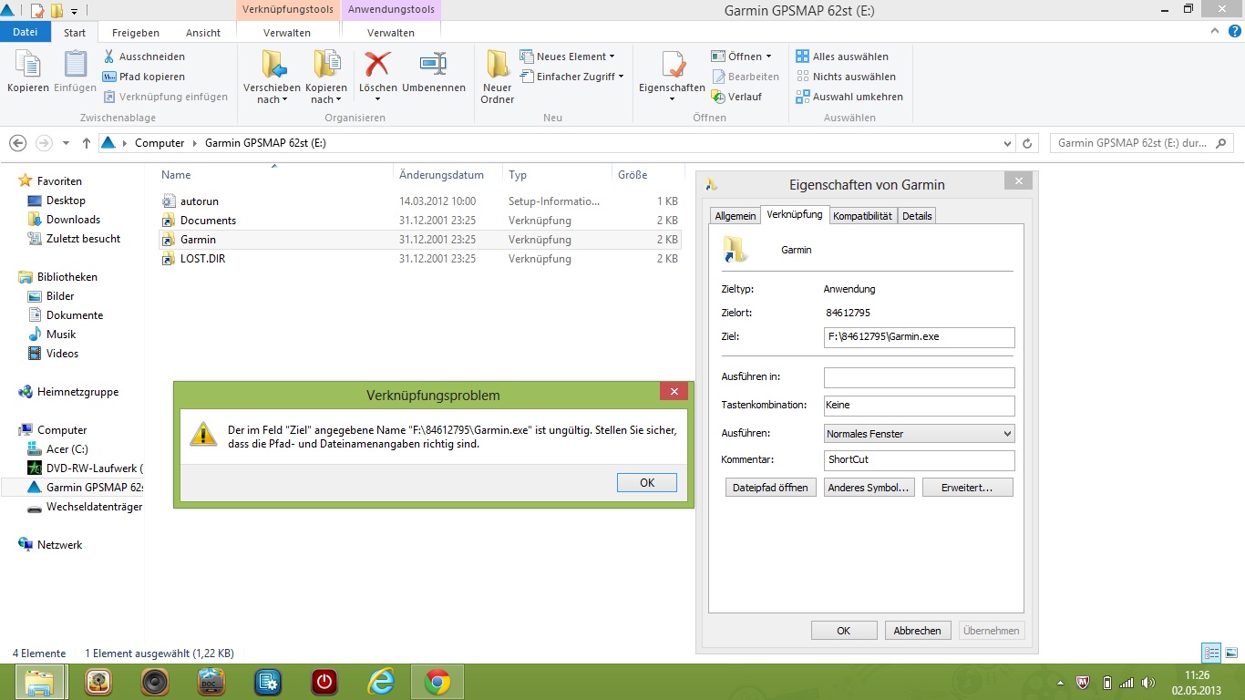Go back with the navigation arrow
This screenshot has width=1245, height=700.
[x=17, y=143]
